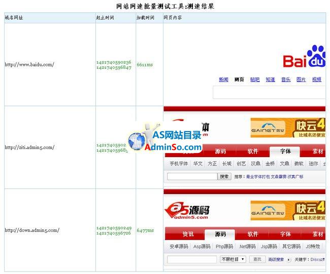The width and height of the screenshot is (330, 274).
Task: Select URL text http://down.admin5.com/
Action: (x=32, y=230)
